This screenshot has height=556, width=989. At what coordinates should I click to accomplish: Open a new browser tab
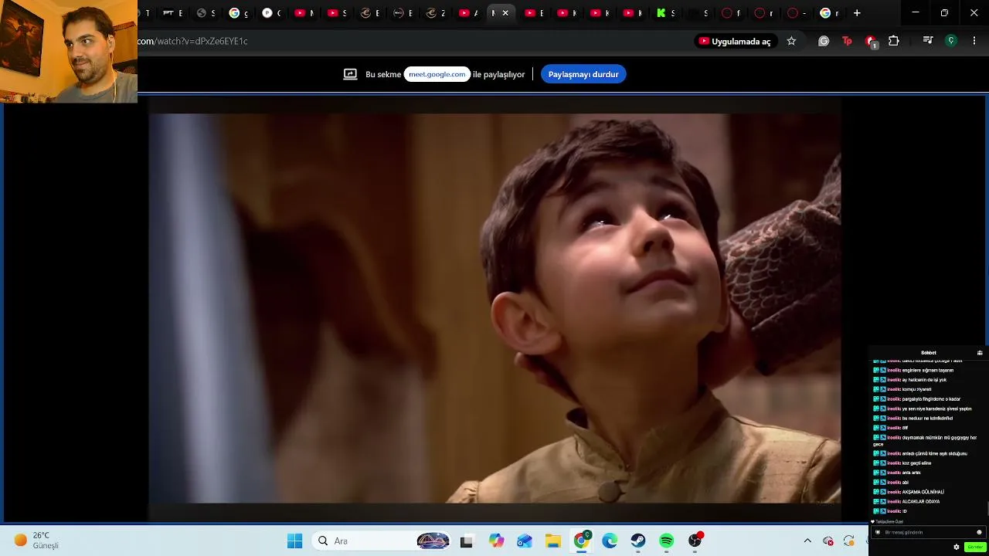pyautogui.click(x=857, y=13)
